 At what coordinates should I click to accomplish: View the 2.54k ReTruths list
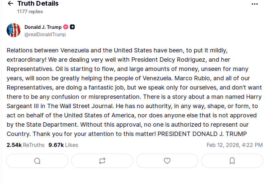tap(26, 145)
